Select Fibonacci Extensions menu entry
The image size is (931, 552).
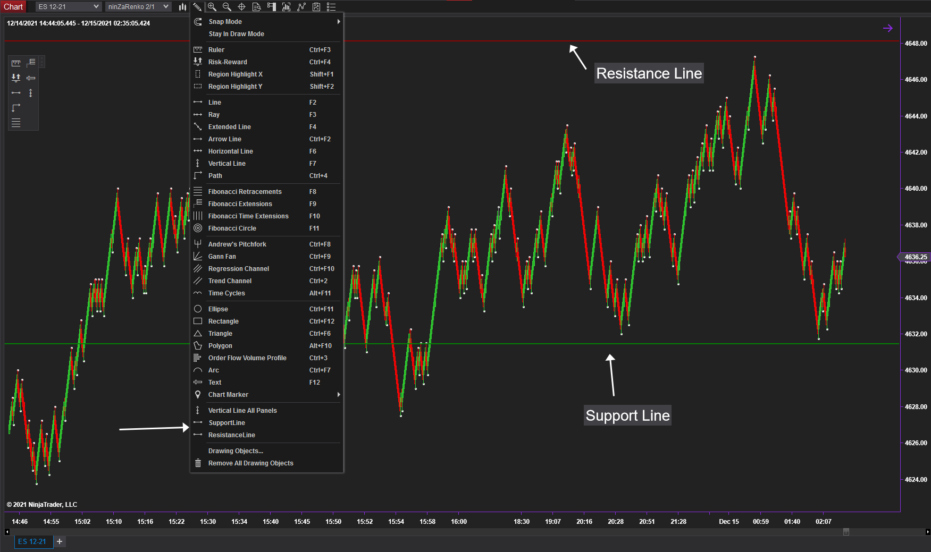pos(267,204)
